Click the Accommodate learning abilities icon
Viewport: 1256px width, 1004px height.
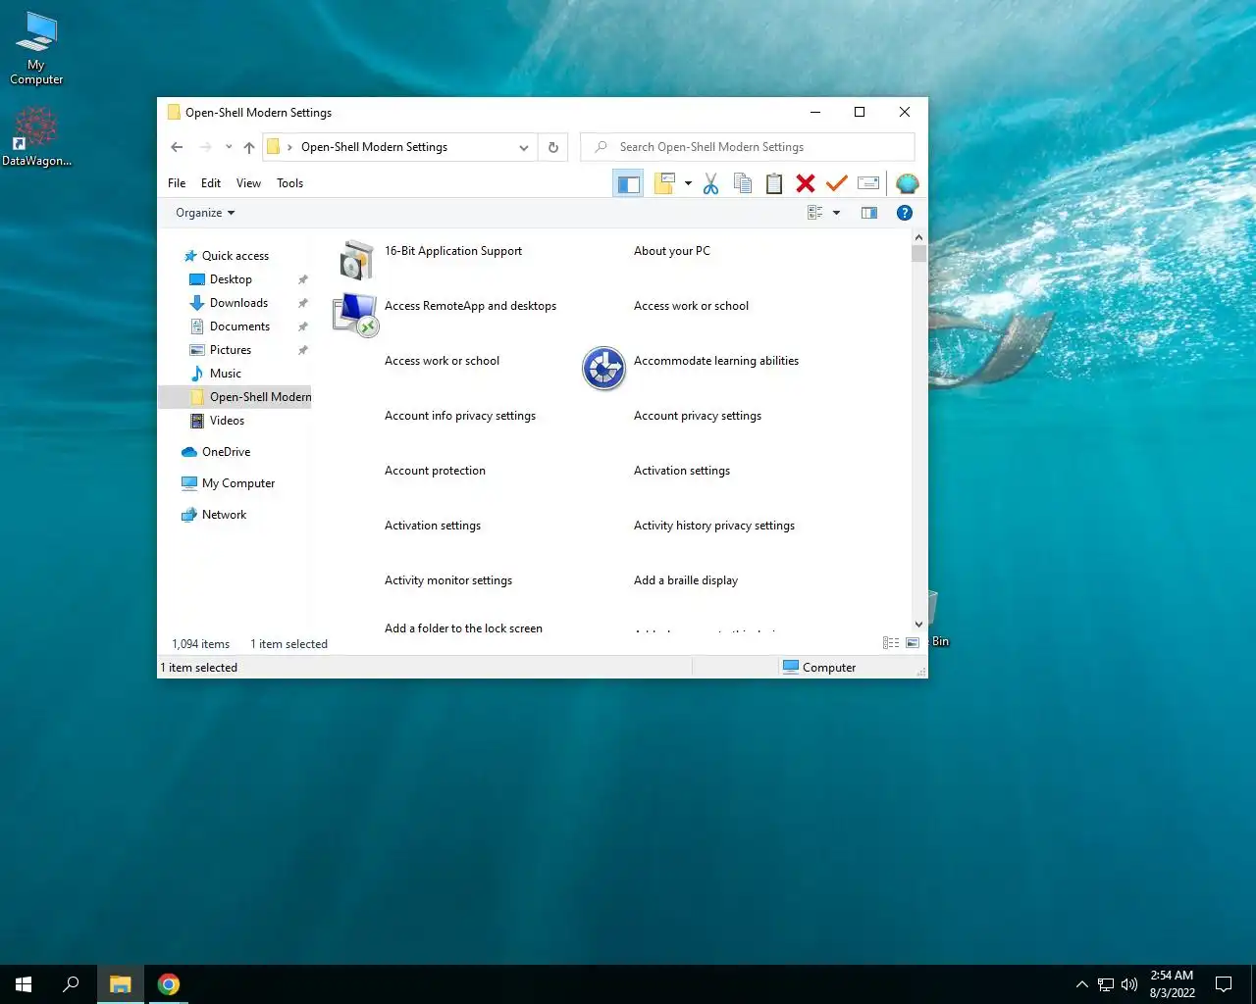603,369
